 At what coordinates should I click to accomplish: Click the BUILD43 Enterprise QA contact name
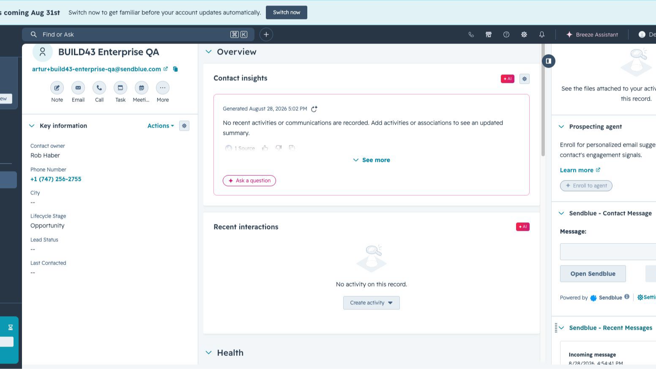click(109, 52)
